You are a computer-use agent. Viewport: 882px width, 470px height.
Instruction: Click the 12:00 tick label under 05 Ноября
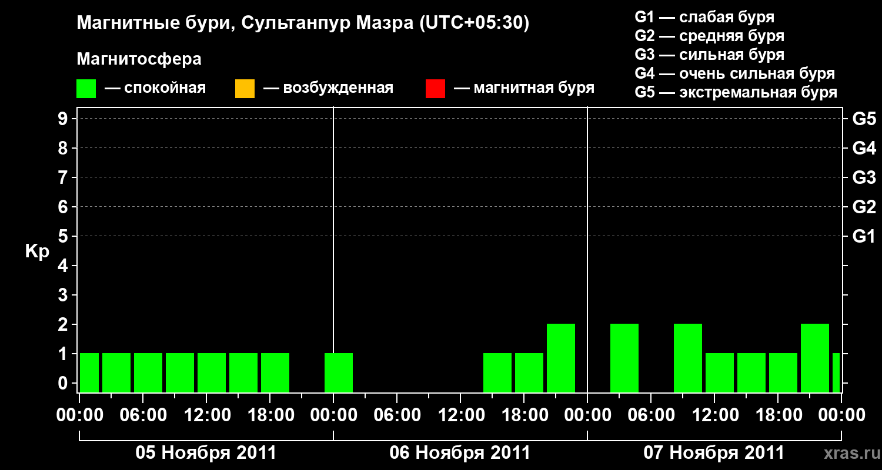click(206, 415)
